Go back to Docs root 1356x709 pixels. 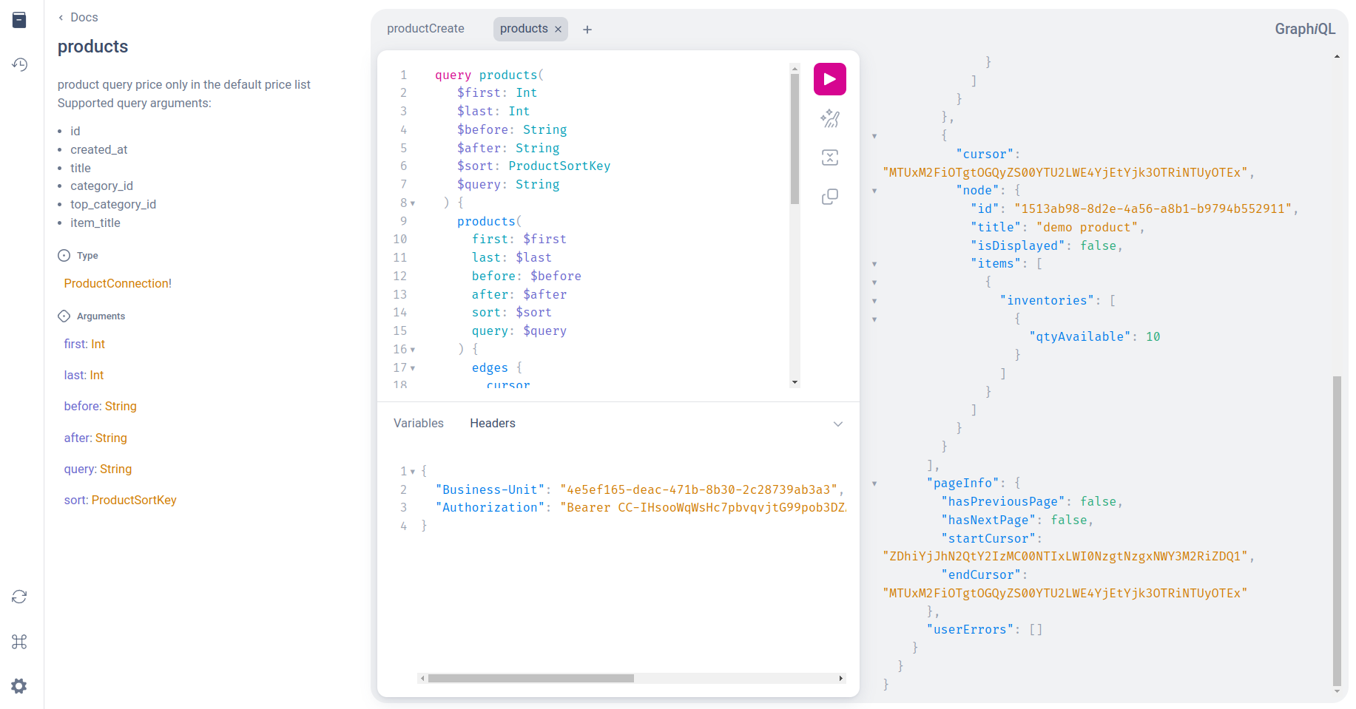click(x=78, y=17)
